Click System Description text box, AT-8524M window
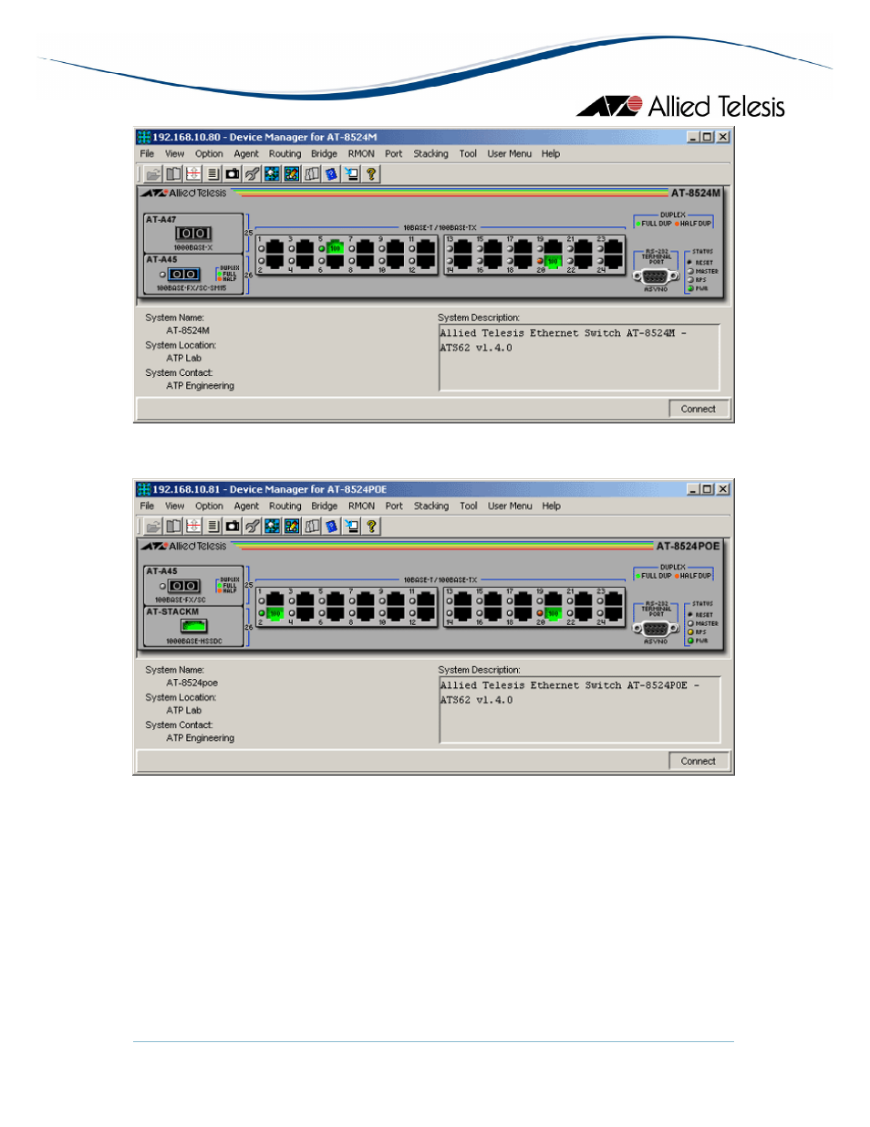 click(579, 358)
